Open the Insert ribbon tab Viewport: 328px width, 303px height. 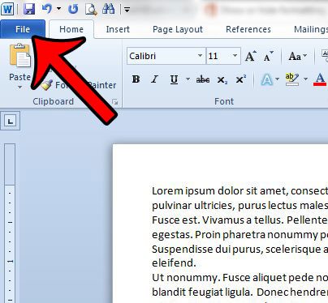point(118,29)
